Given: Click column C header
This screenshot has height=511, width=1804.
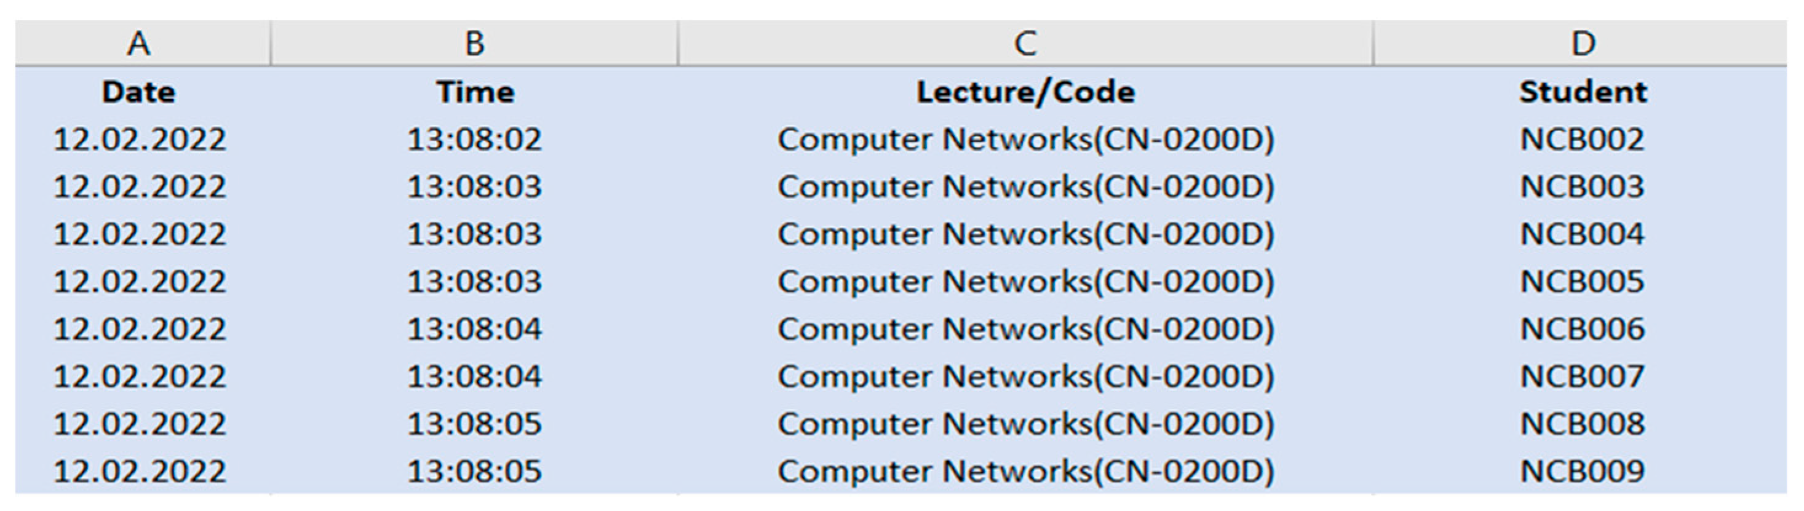Looking at the screenshot, I should pos(1025,44).
